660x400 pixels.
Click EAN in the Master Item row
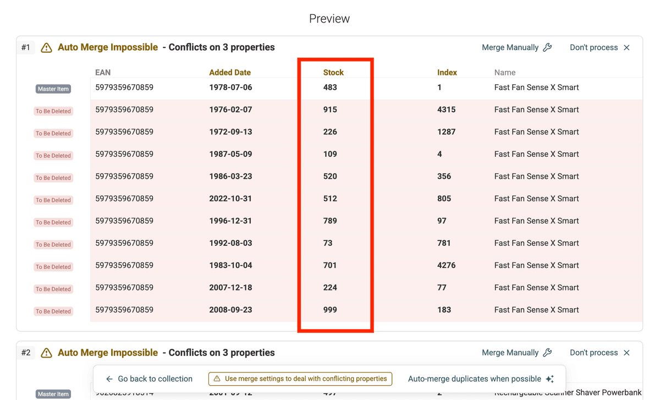coord(124,87)
